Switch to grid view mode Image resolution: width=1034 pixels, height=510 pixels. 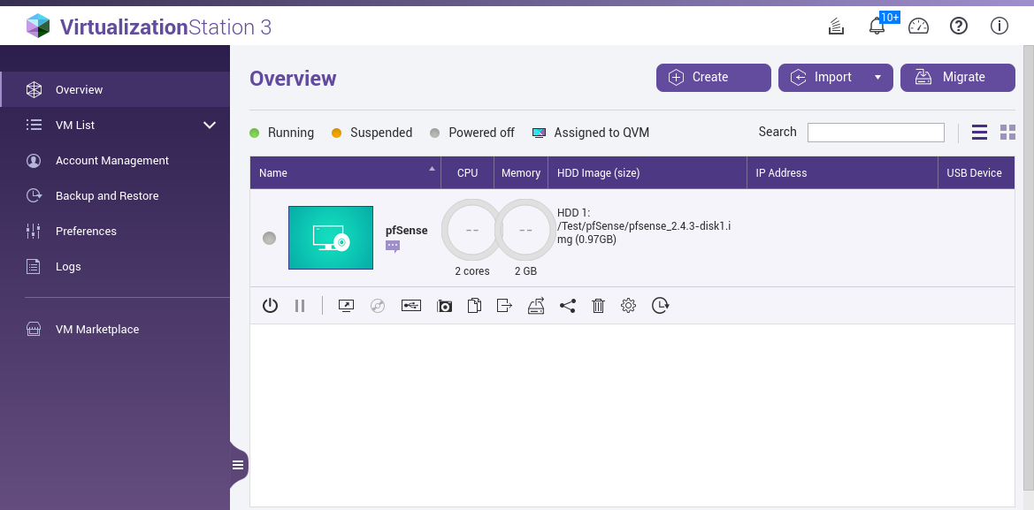click(x=1007, y=133)
